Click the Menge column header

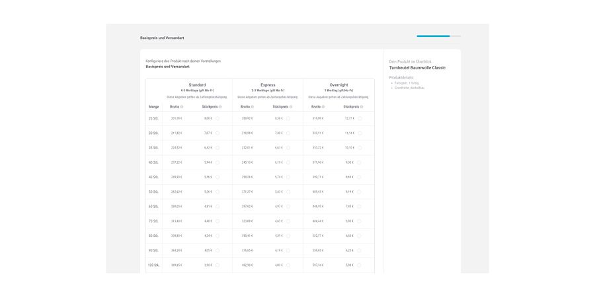coord(153,107)
